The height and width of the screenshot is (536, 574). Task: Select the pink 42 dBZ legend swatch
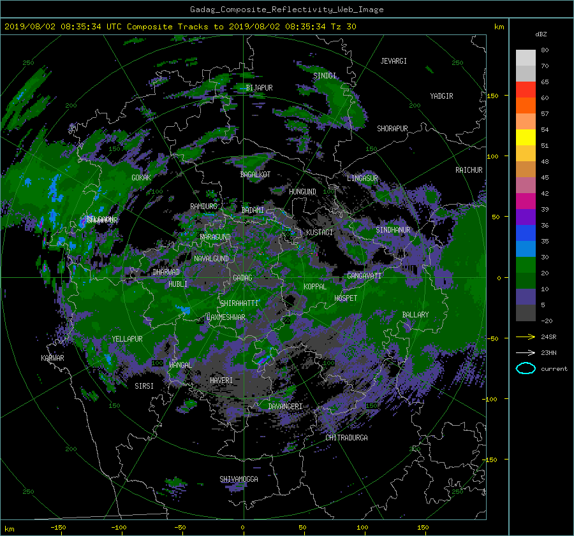coord(526,185)
